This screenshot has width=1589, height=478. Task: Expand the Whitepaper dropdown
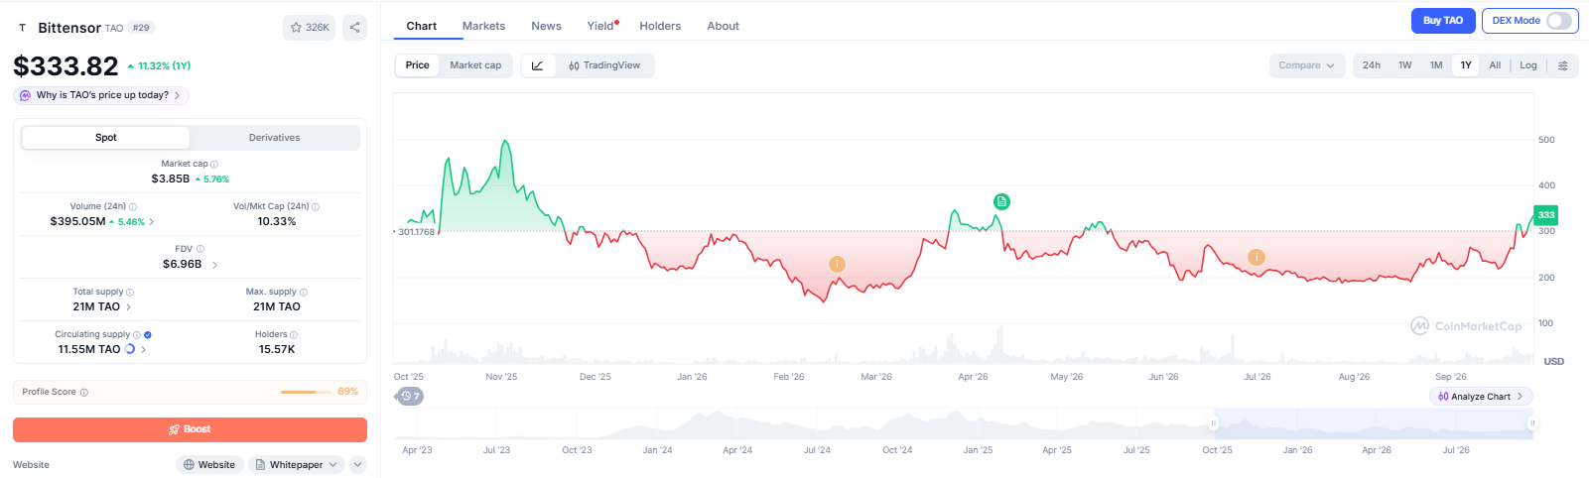pyautogui.click(x=296, y=465)
